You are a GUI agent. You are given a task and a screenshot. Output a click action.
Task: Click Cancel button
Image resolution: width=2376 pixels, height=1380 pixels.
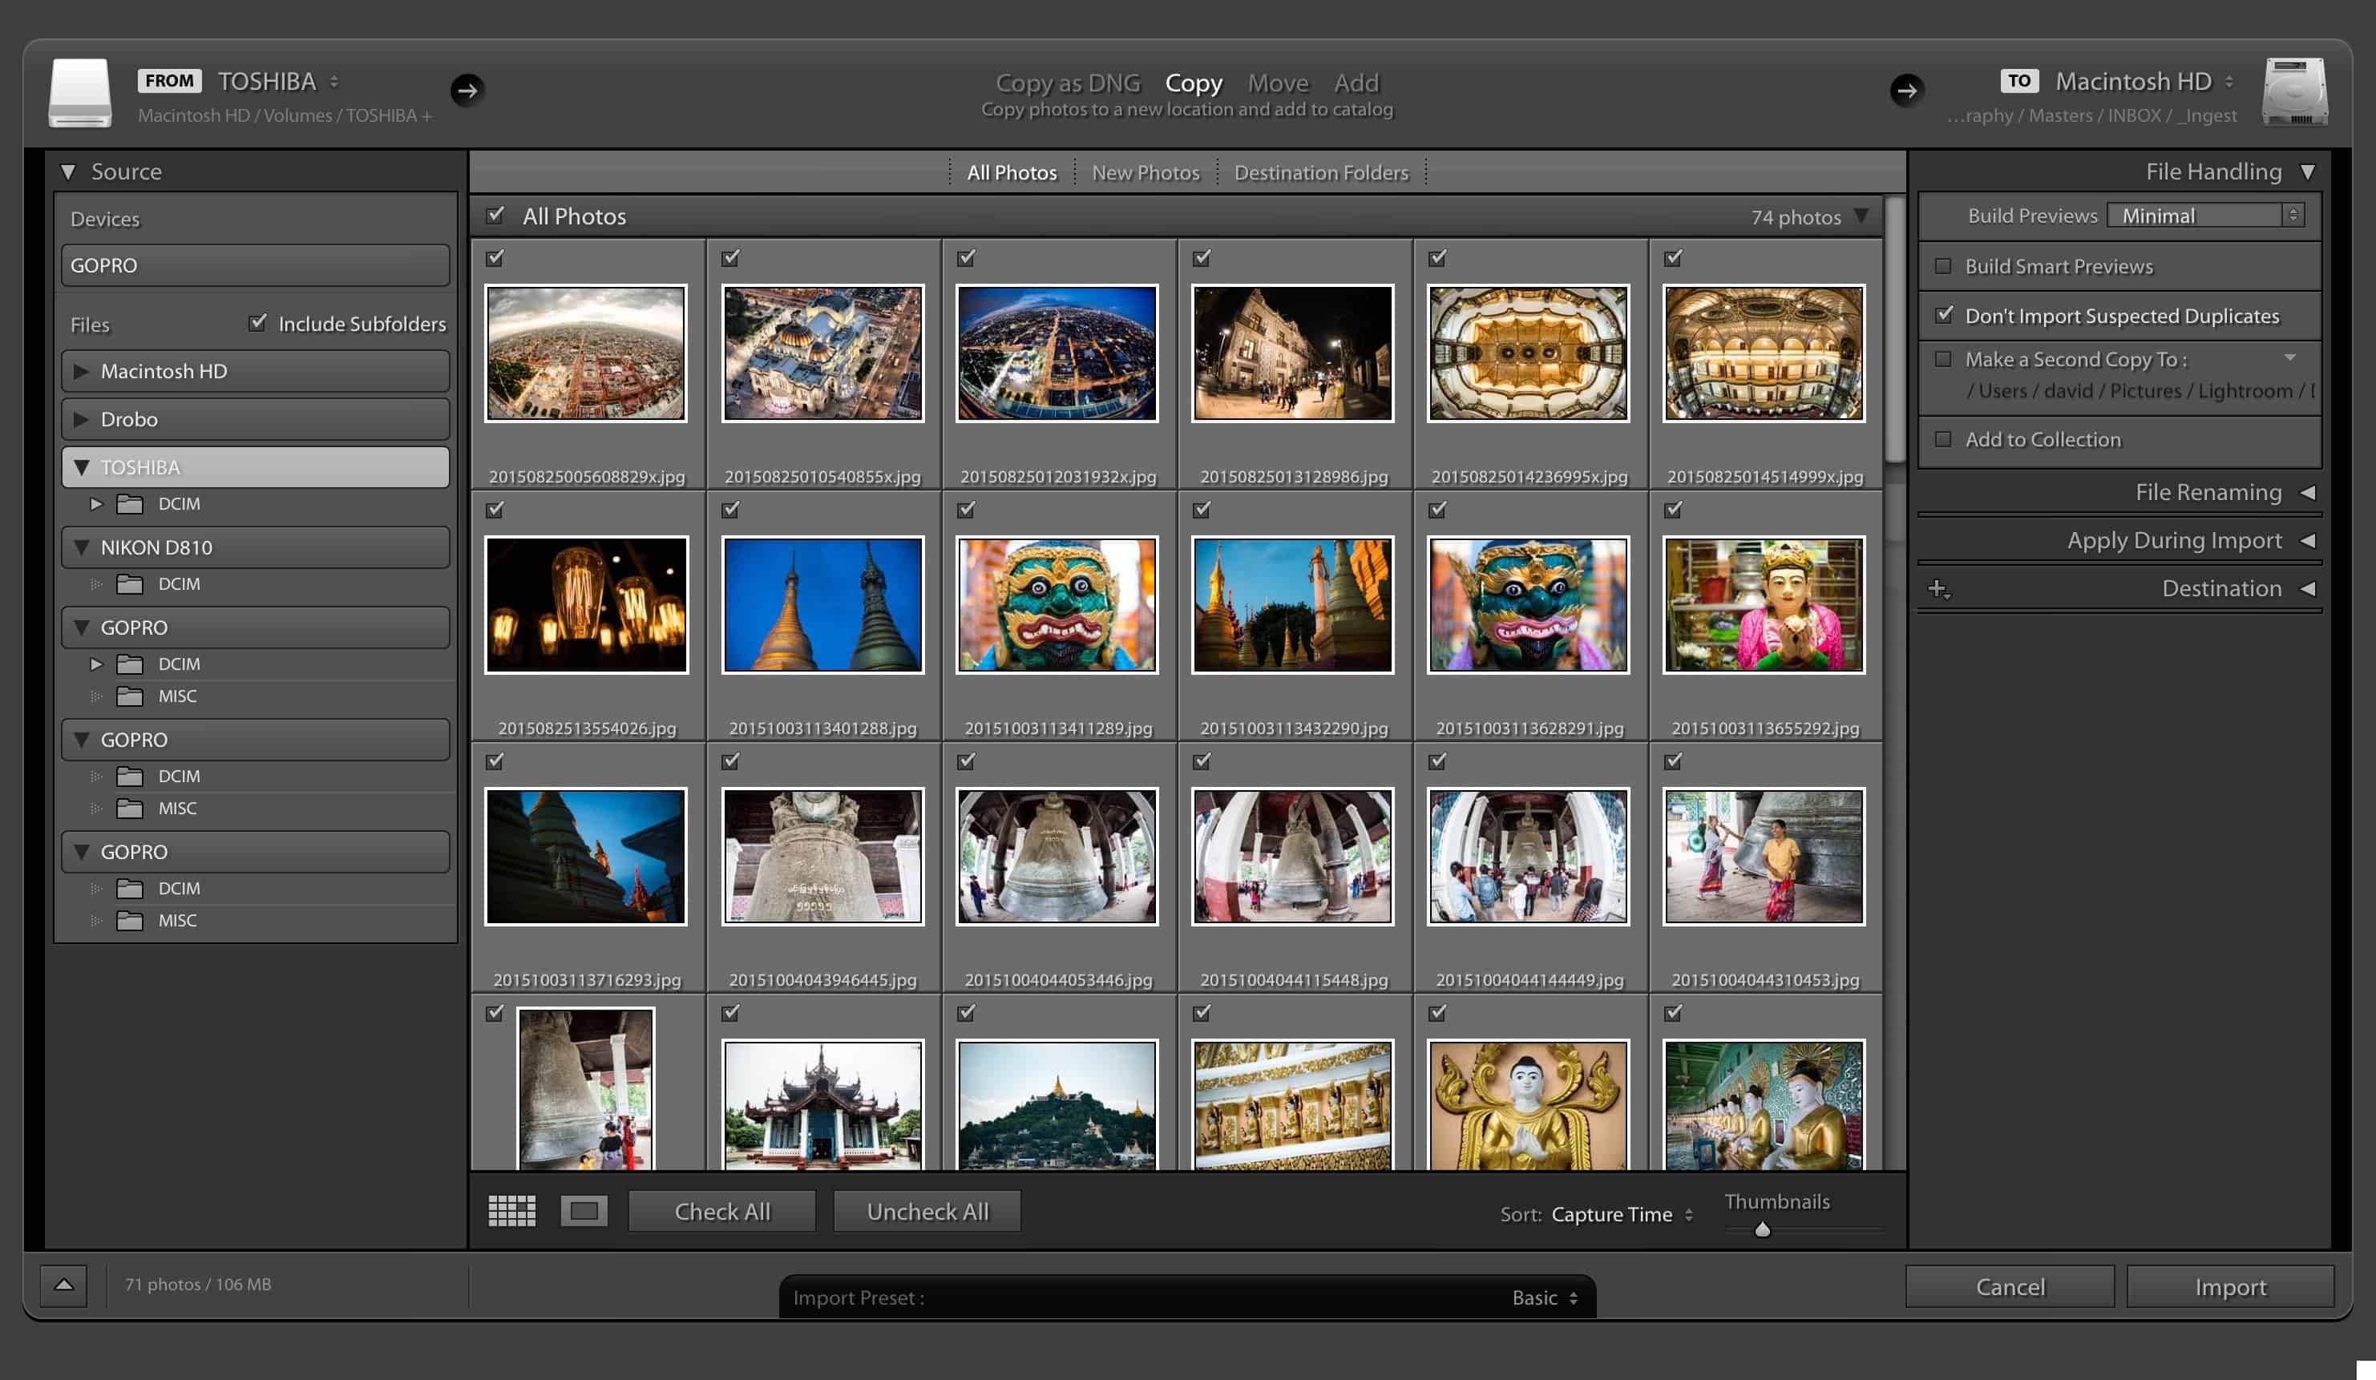(2010, 1287)
